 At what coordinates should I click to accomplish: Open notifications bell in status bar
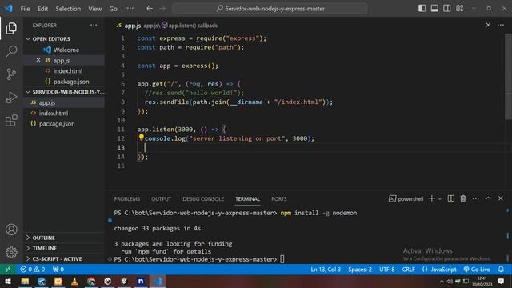(x=501, y=270)
